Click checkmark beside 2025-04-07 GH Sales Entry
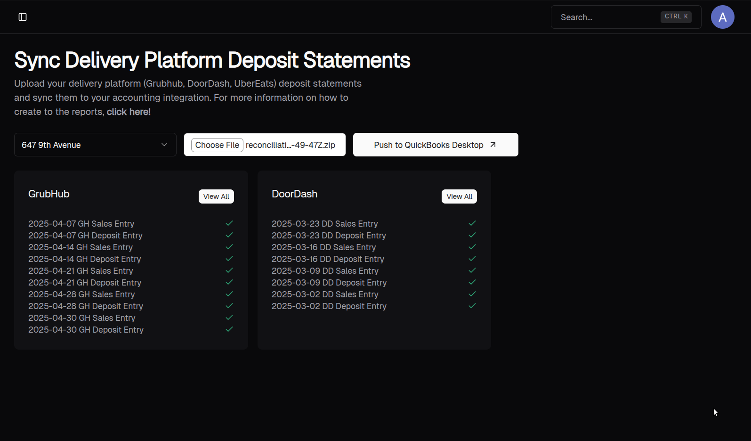751x441 pixels. tap(229, 223)
